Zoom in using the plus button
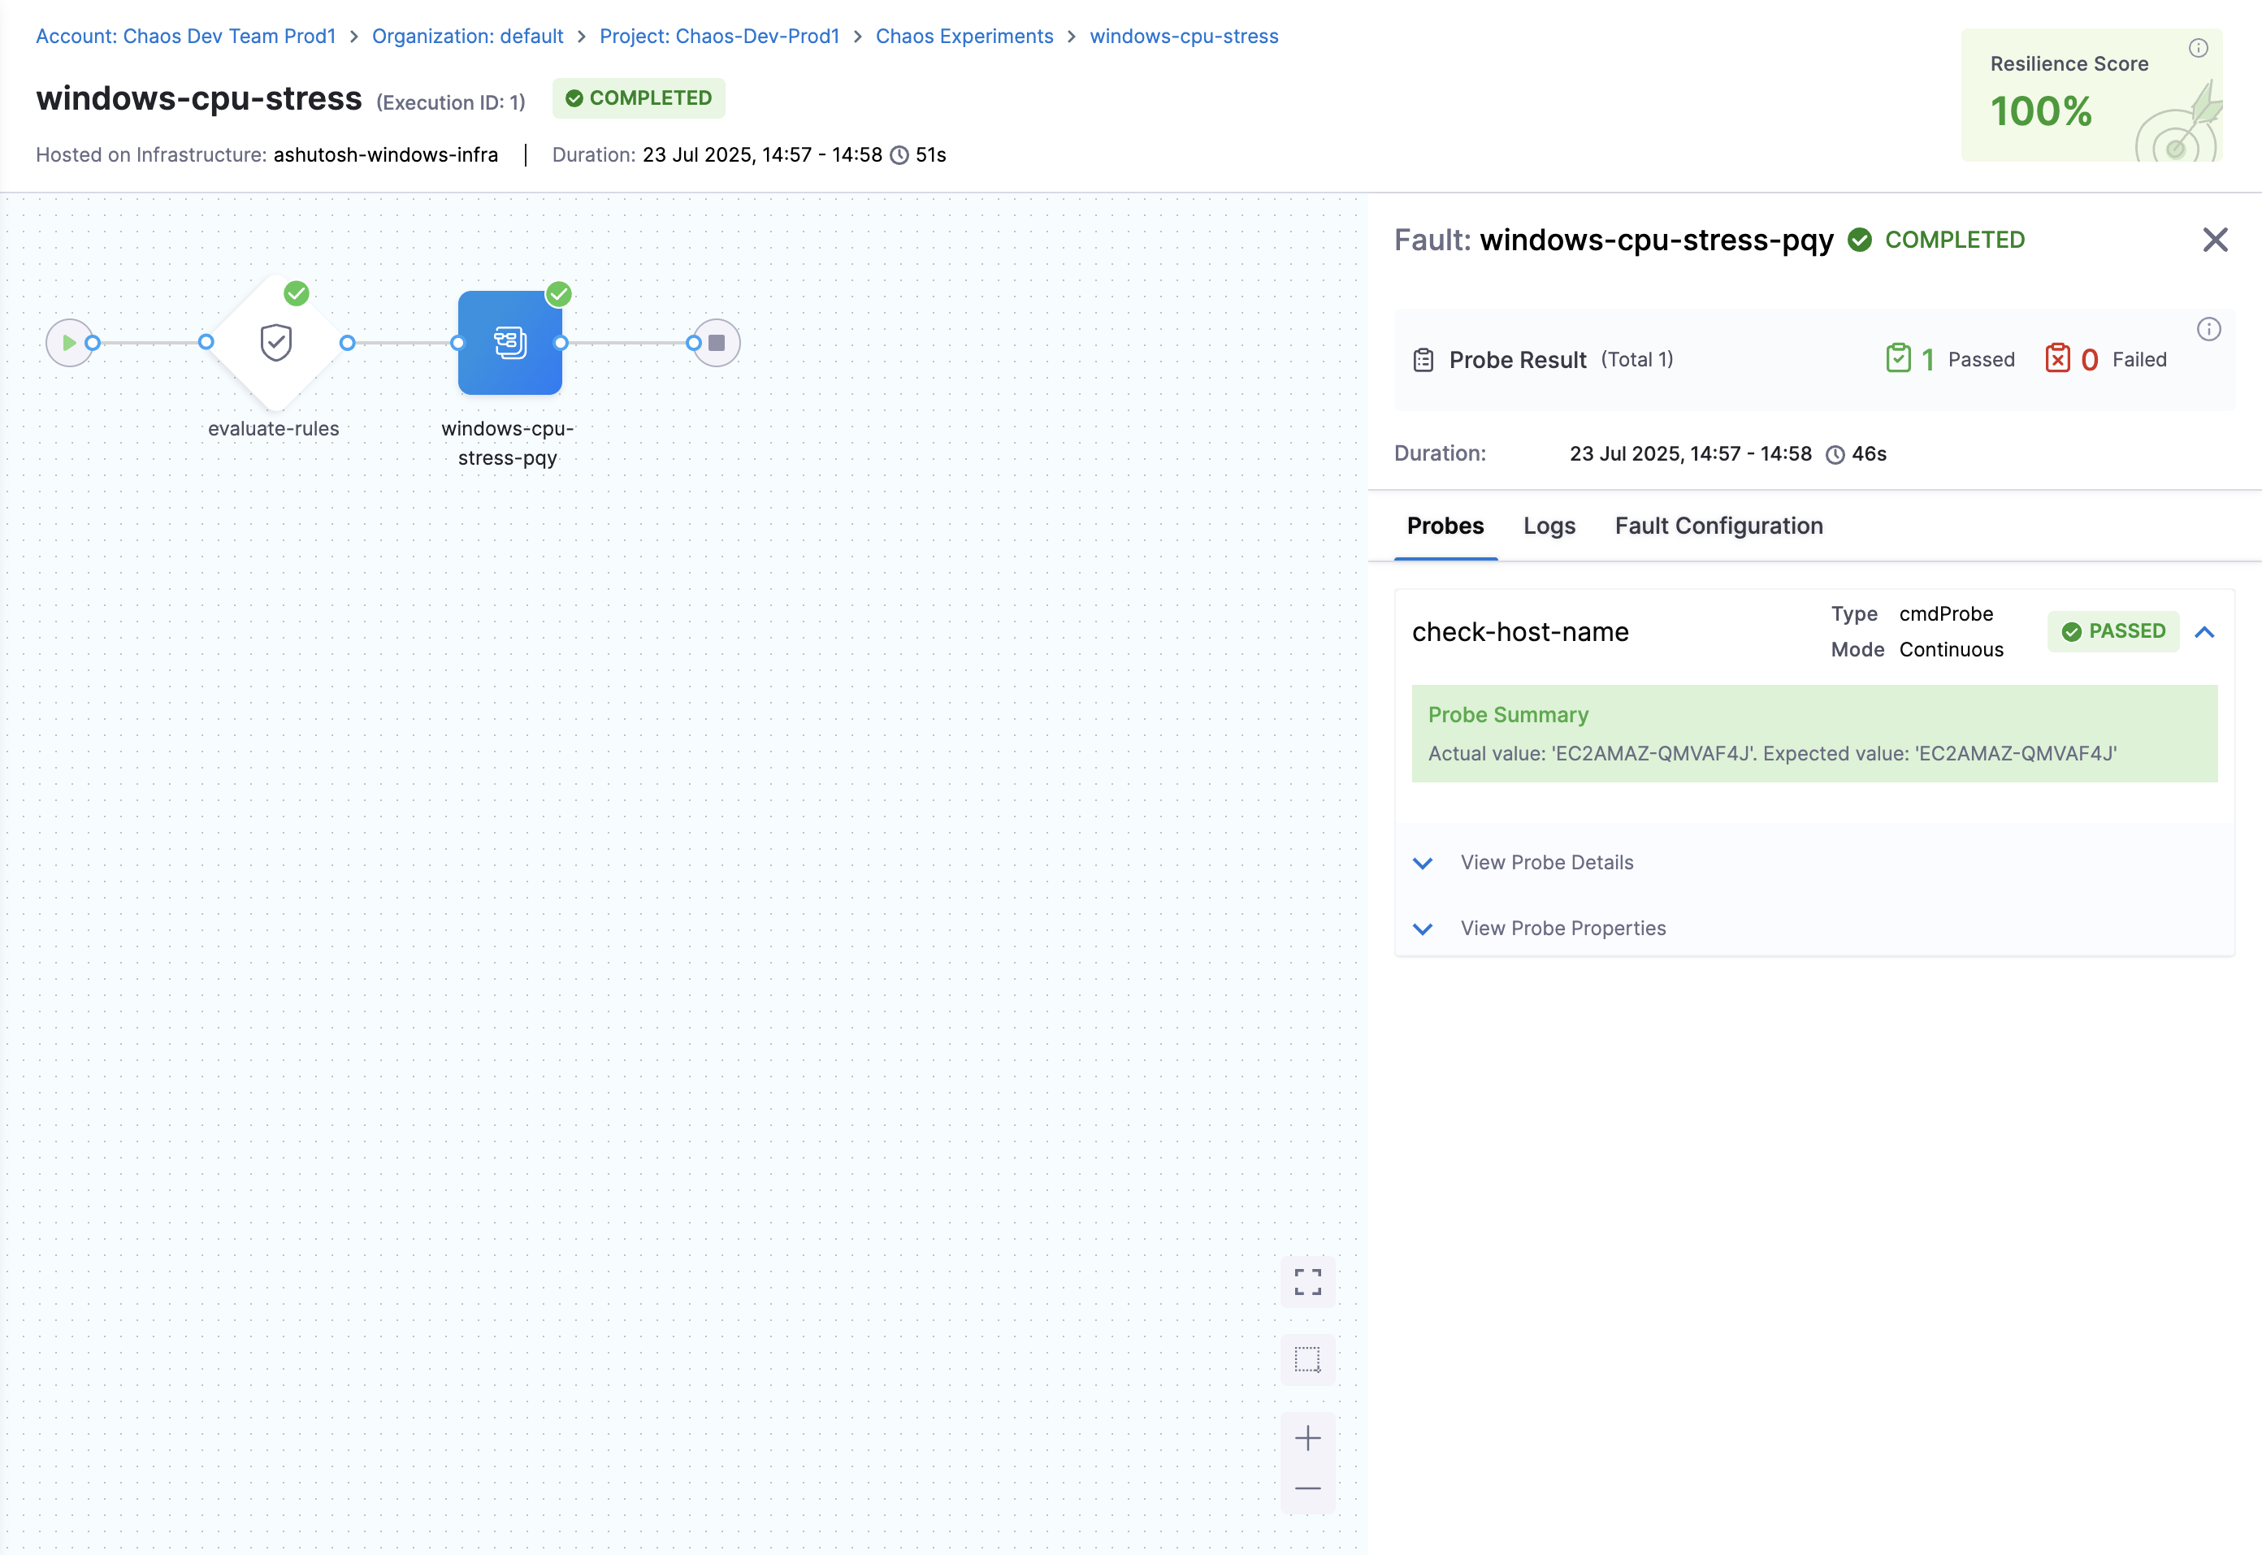The height and width of the screenshot is (1555, 2262). pyautogui.click(x=1307, y=1437)
